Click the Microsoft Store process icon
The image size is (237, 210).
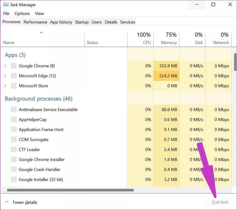click(x=14, y=86)
